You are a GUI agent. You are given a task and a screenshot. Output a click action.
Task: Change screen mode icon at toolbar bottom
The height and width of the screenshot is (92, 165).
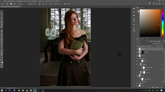pos(2,67)
